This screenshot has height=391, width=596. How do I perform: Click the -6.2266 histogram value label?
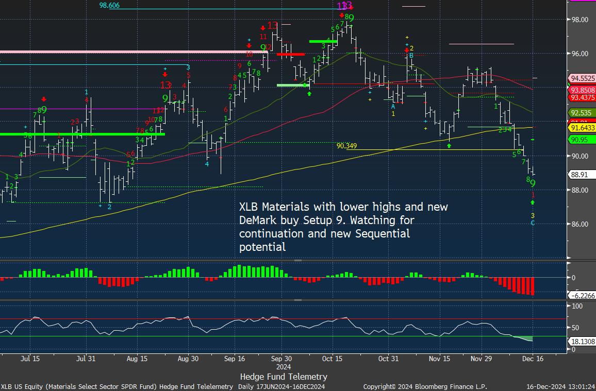(x=582, y=295)
